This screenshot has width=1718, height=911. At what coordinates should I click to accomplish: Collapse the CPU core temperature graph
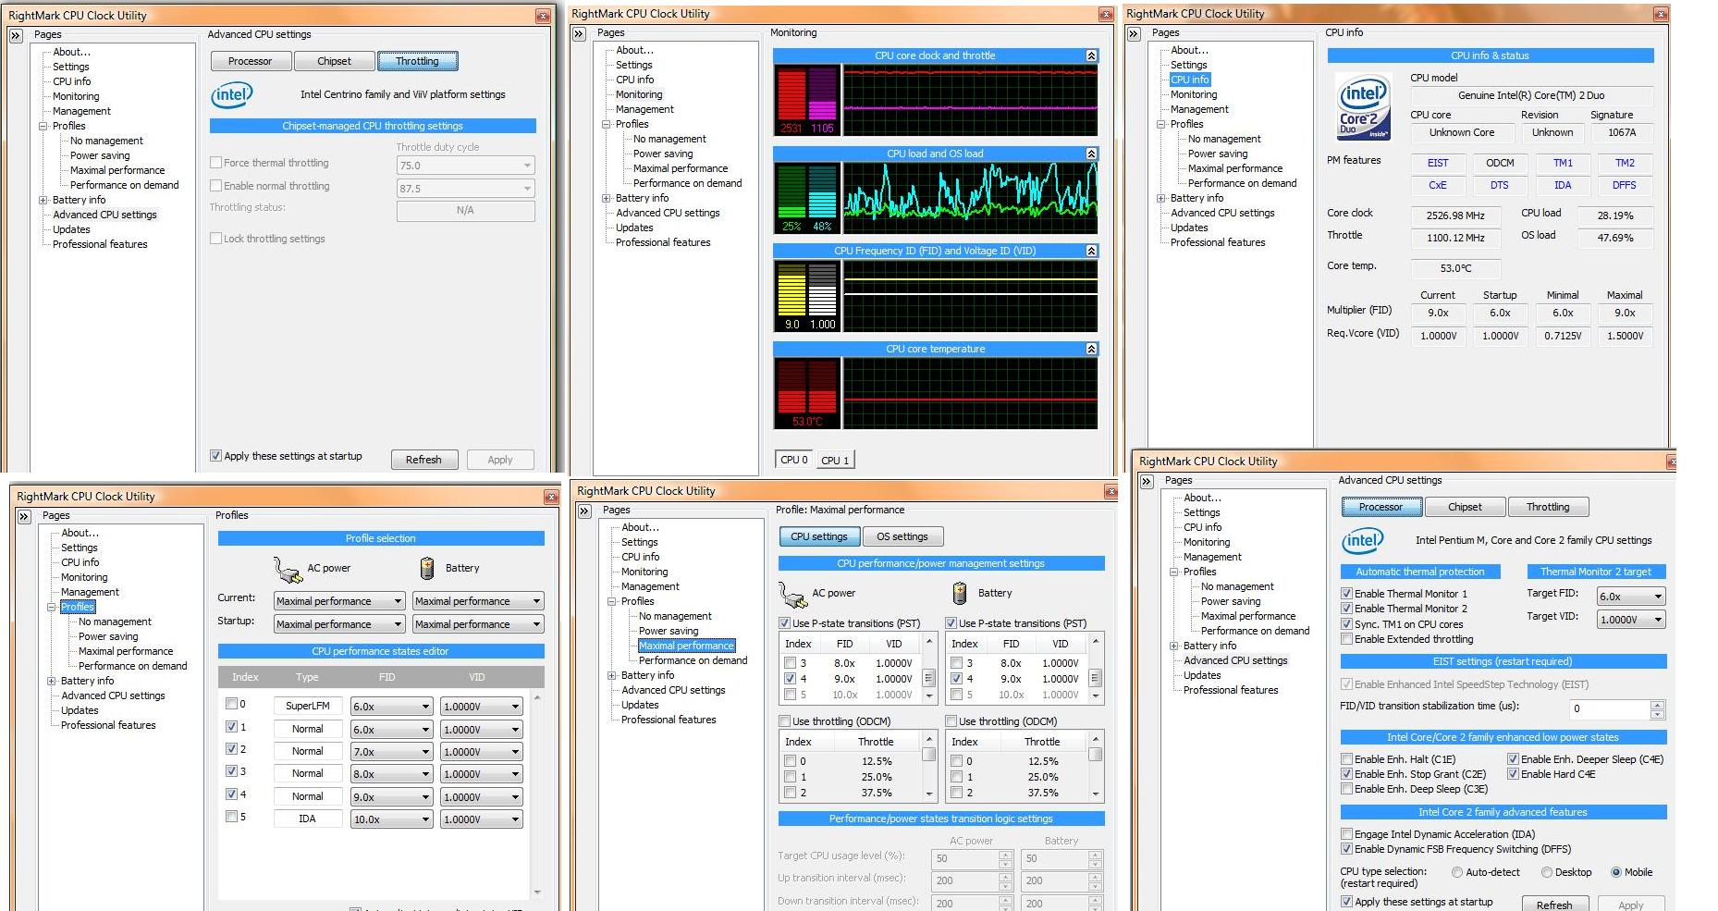[x=1091, y=349]
